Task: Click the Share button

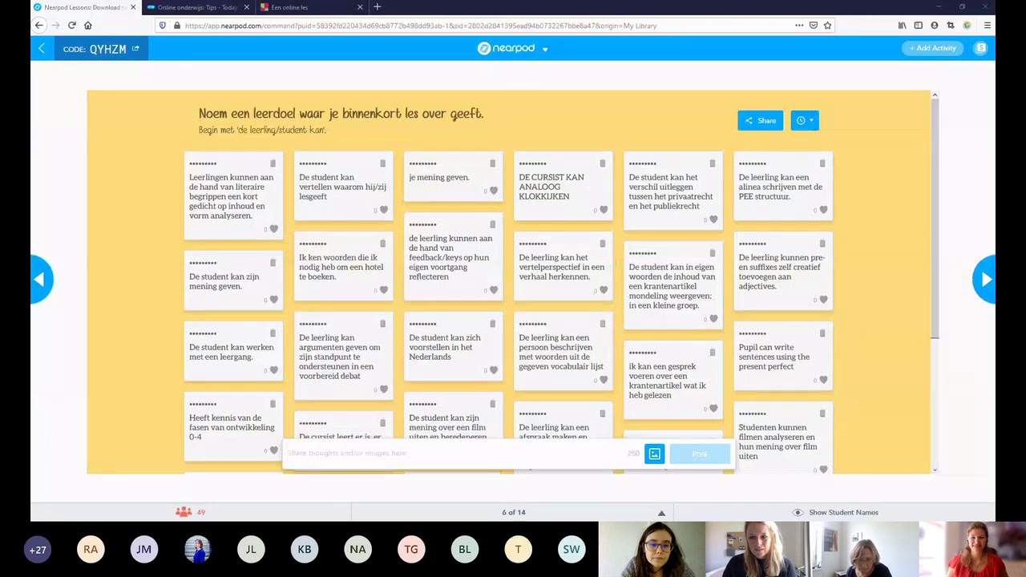Action: 760,120
